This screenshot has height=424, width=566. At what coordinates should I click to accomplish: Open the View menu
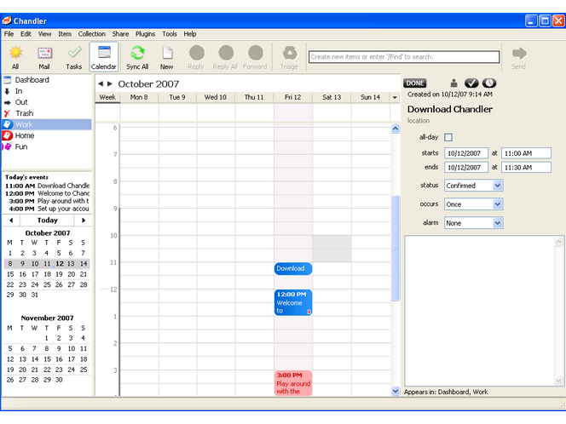click(45, 34)
